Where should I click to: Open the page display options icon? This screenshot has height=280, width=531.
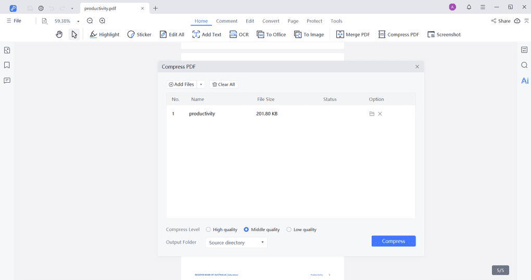(44, 21)
